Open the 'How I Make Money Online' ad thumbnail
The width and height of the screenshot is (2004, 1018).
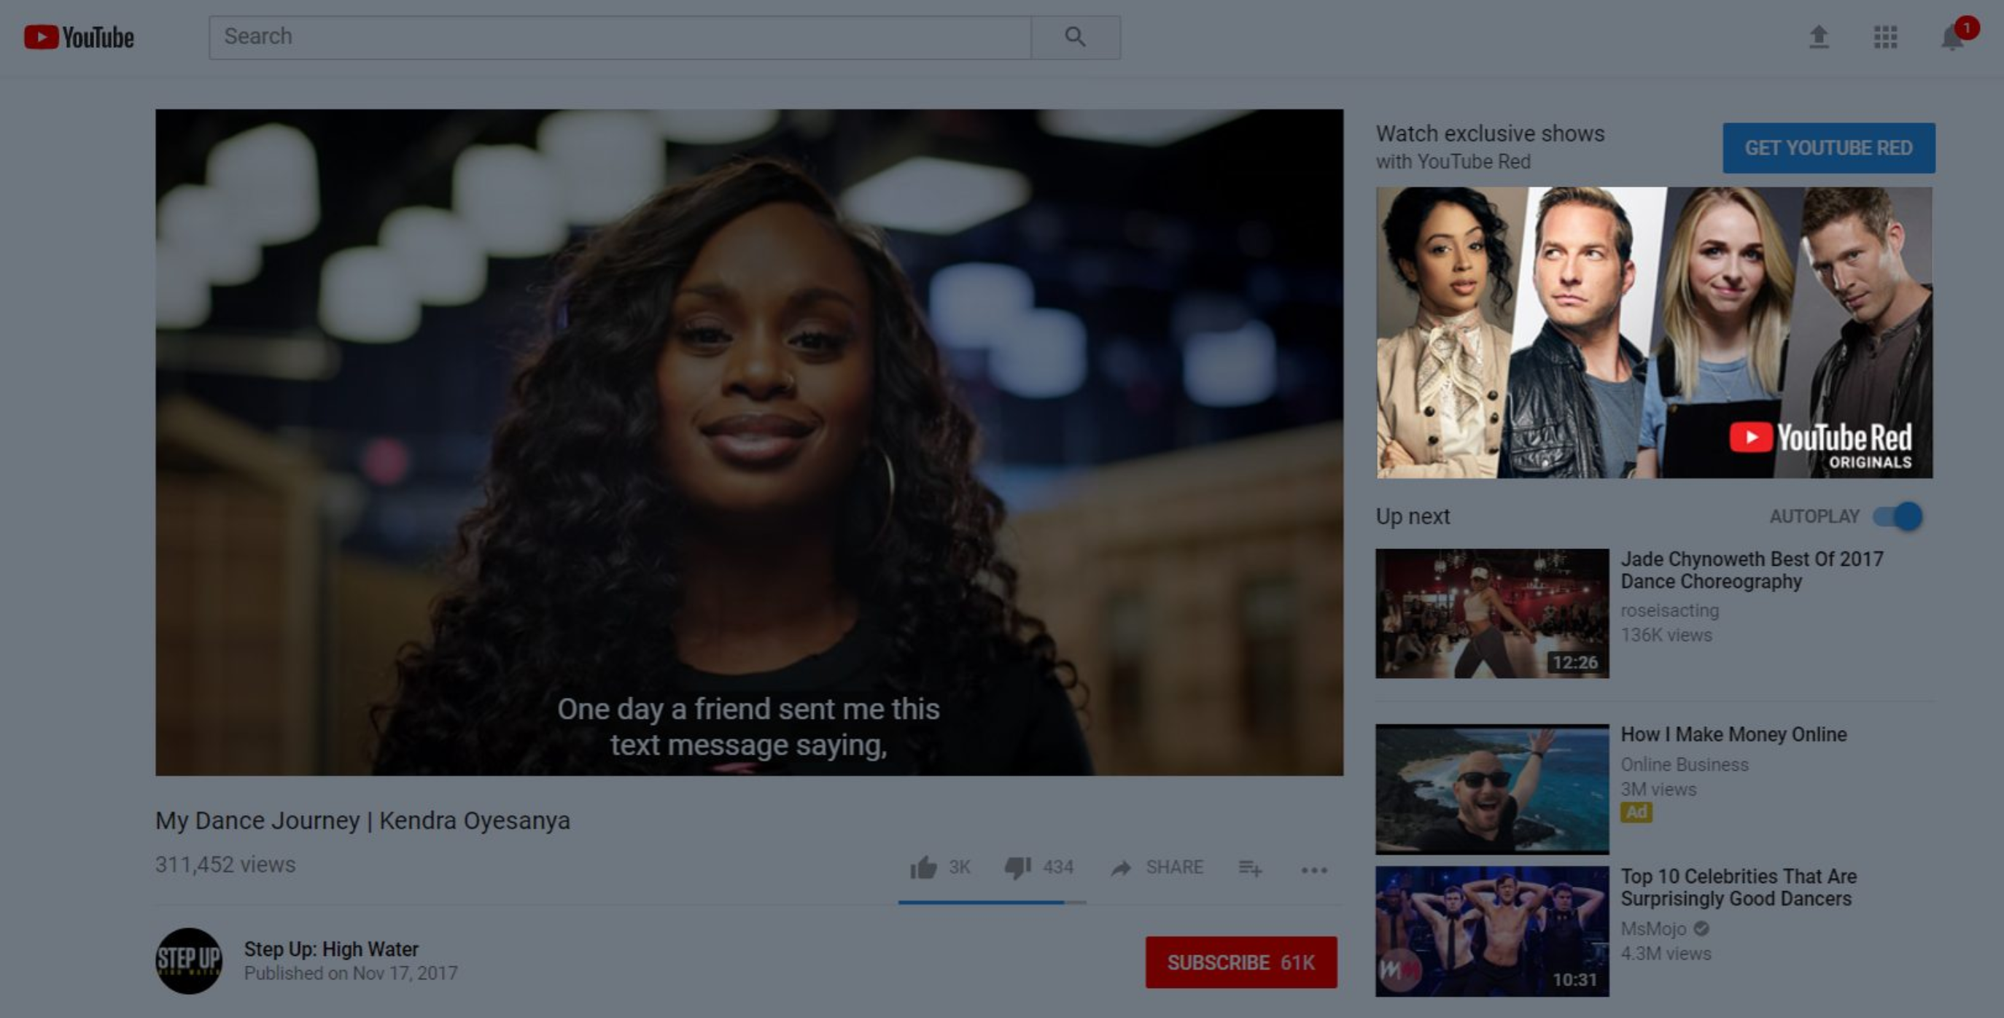click(1491, 788)
